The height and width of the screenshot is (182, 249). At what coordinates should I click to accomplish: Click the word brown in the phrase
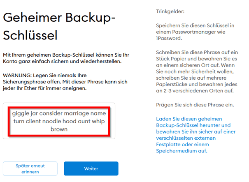coord(59,129)
